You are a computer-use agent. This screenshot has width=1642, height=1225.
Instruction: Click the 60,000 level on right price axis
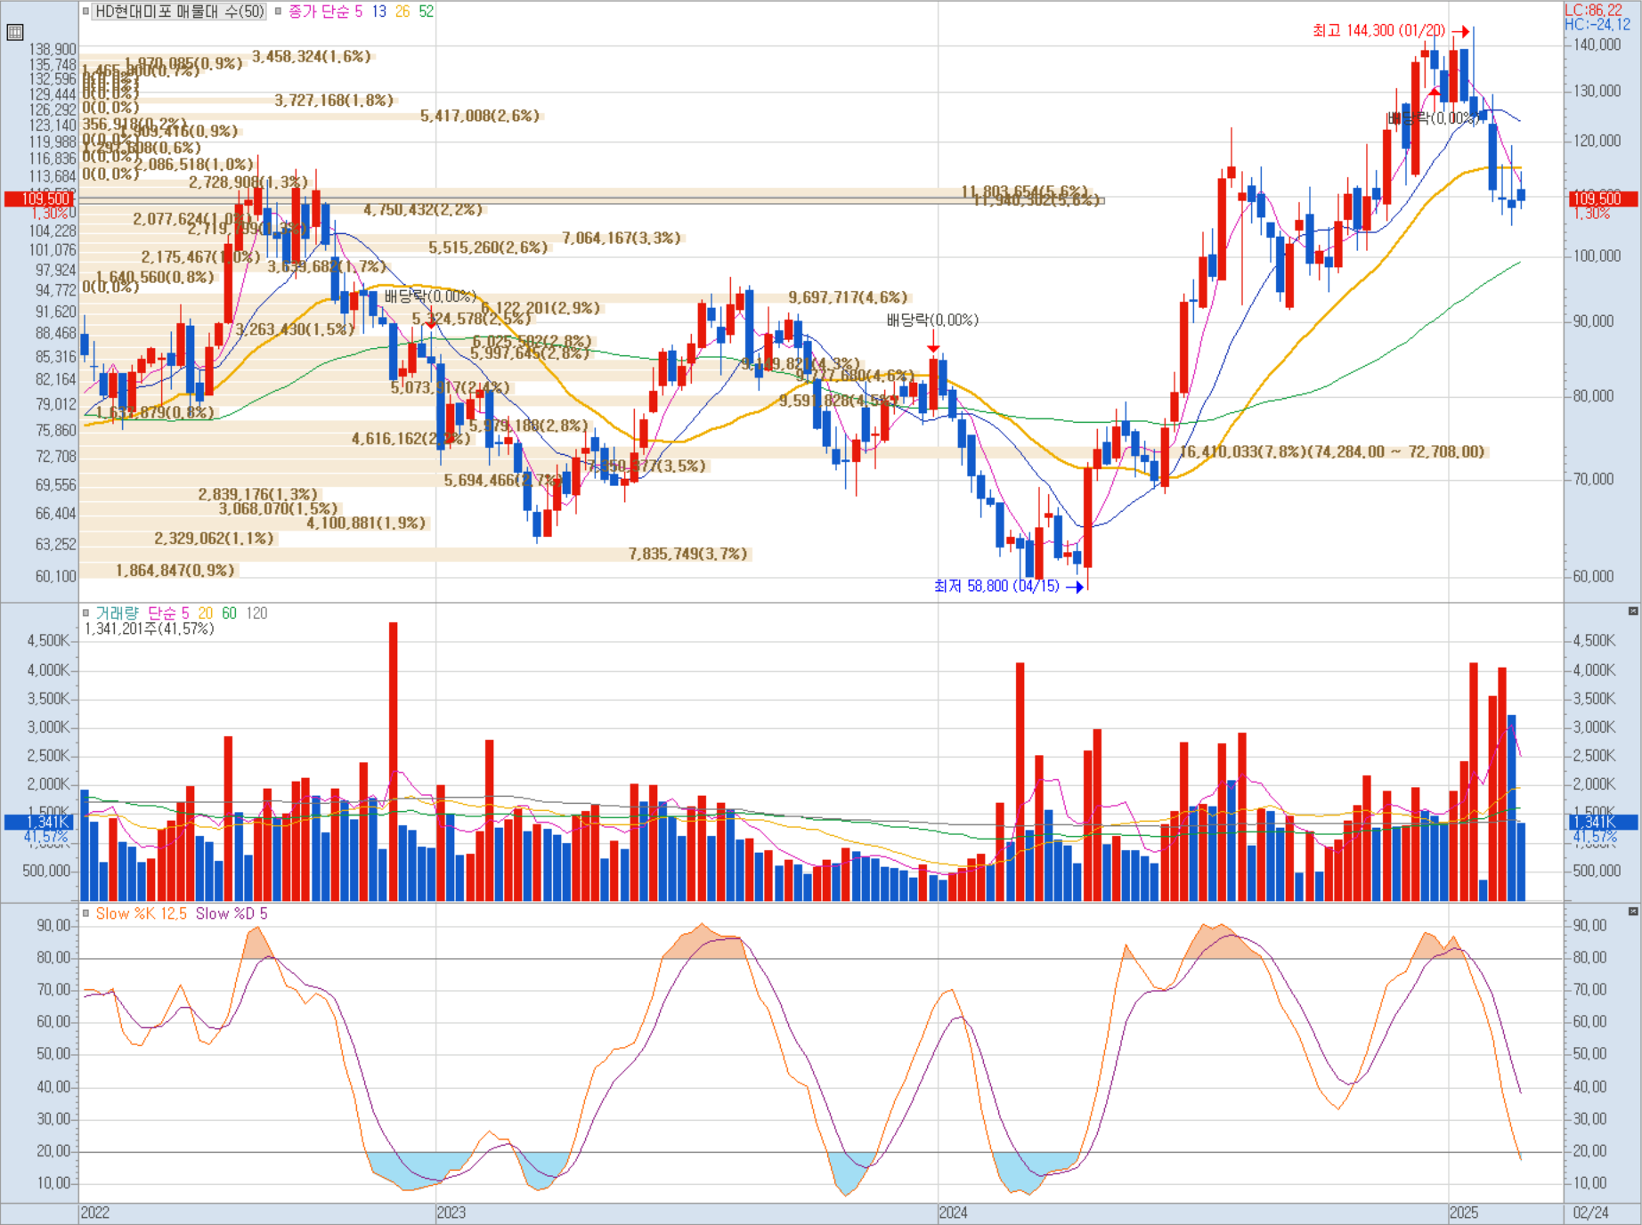(x=1594, y=576)
